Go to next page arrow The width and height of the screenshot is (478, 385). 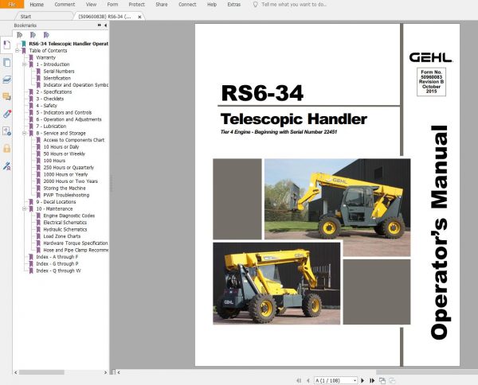tap(362, 380)
